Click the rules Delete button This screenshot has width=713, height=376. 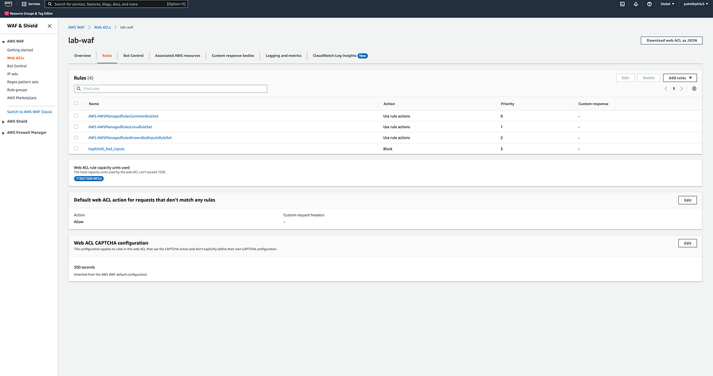[648, 78]
